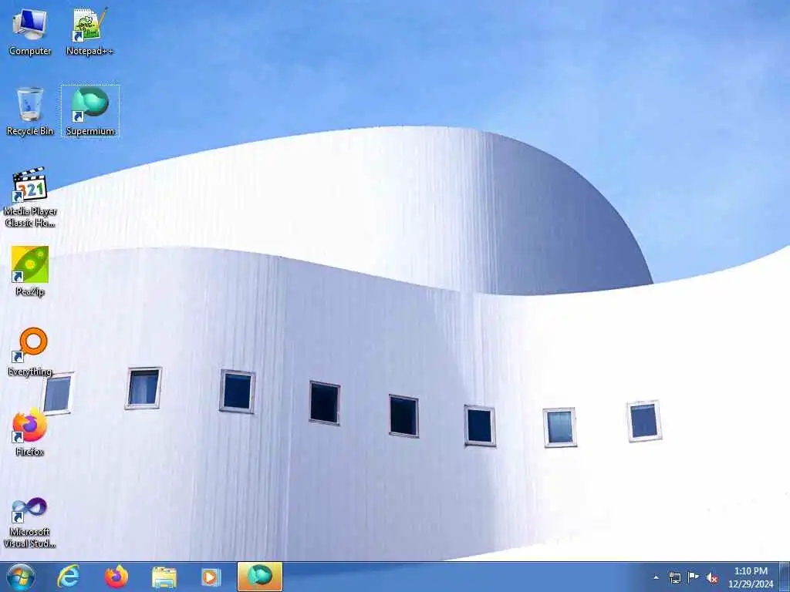The image size is (790, 592).
Task: Launch Internet Explorer from the taskbar
Action: tap(69, 577)
